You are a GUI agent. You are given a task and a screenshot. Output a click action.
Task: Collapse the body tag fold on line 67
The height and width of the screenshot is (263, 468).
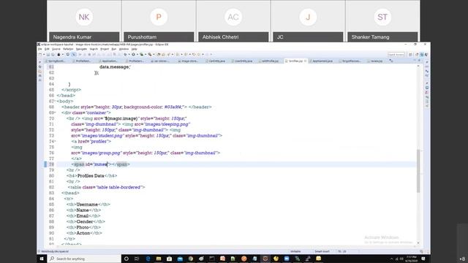click(x=56, y=102)
